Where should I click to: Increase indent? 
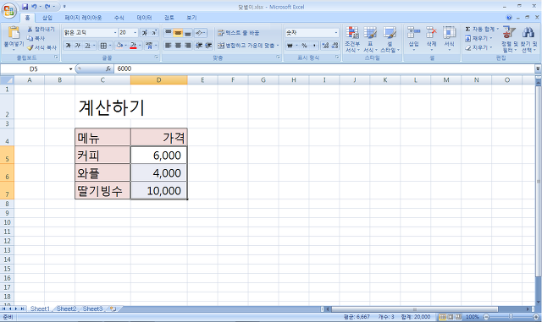pos(208,46)
